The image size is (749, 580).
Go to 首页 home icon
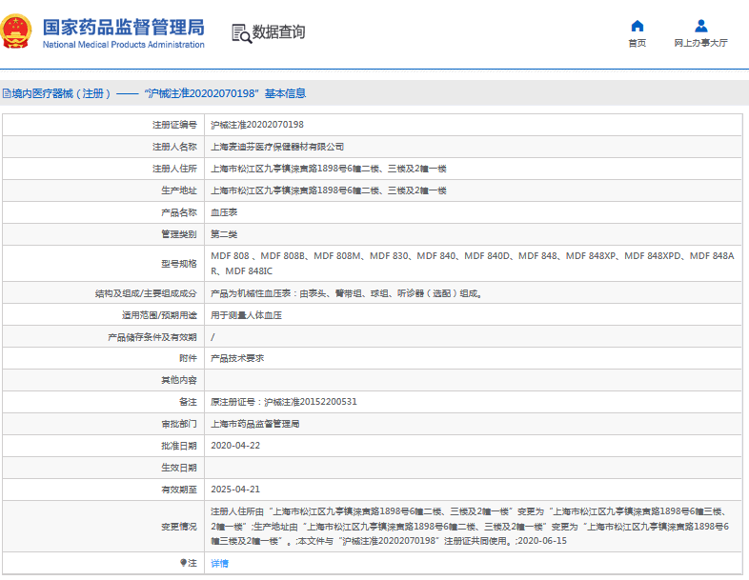638,26
